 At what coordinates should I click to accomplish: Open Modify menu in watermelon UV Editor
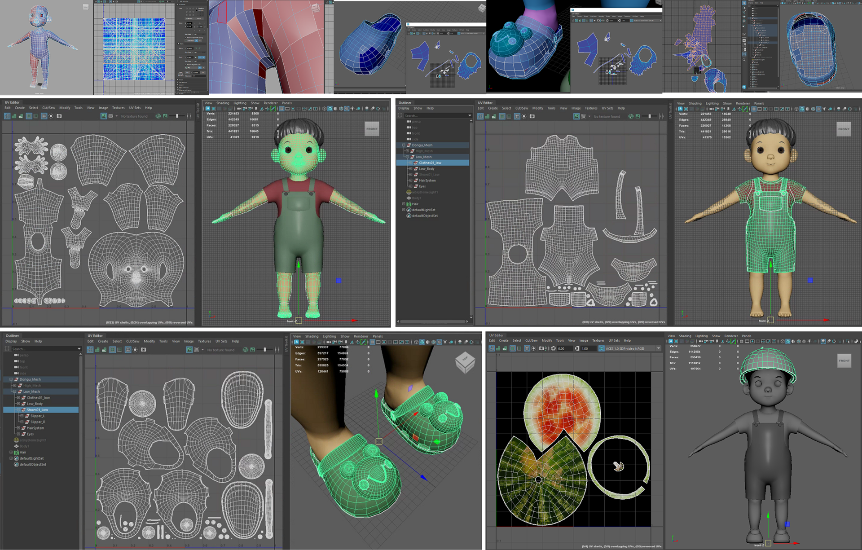pyautogui.click(x=547, y=340)
